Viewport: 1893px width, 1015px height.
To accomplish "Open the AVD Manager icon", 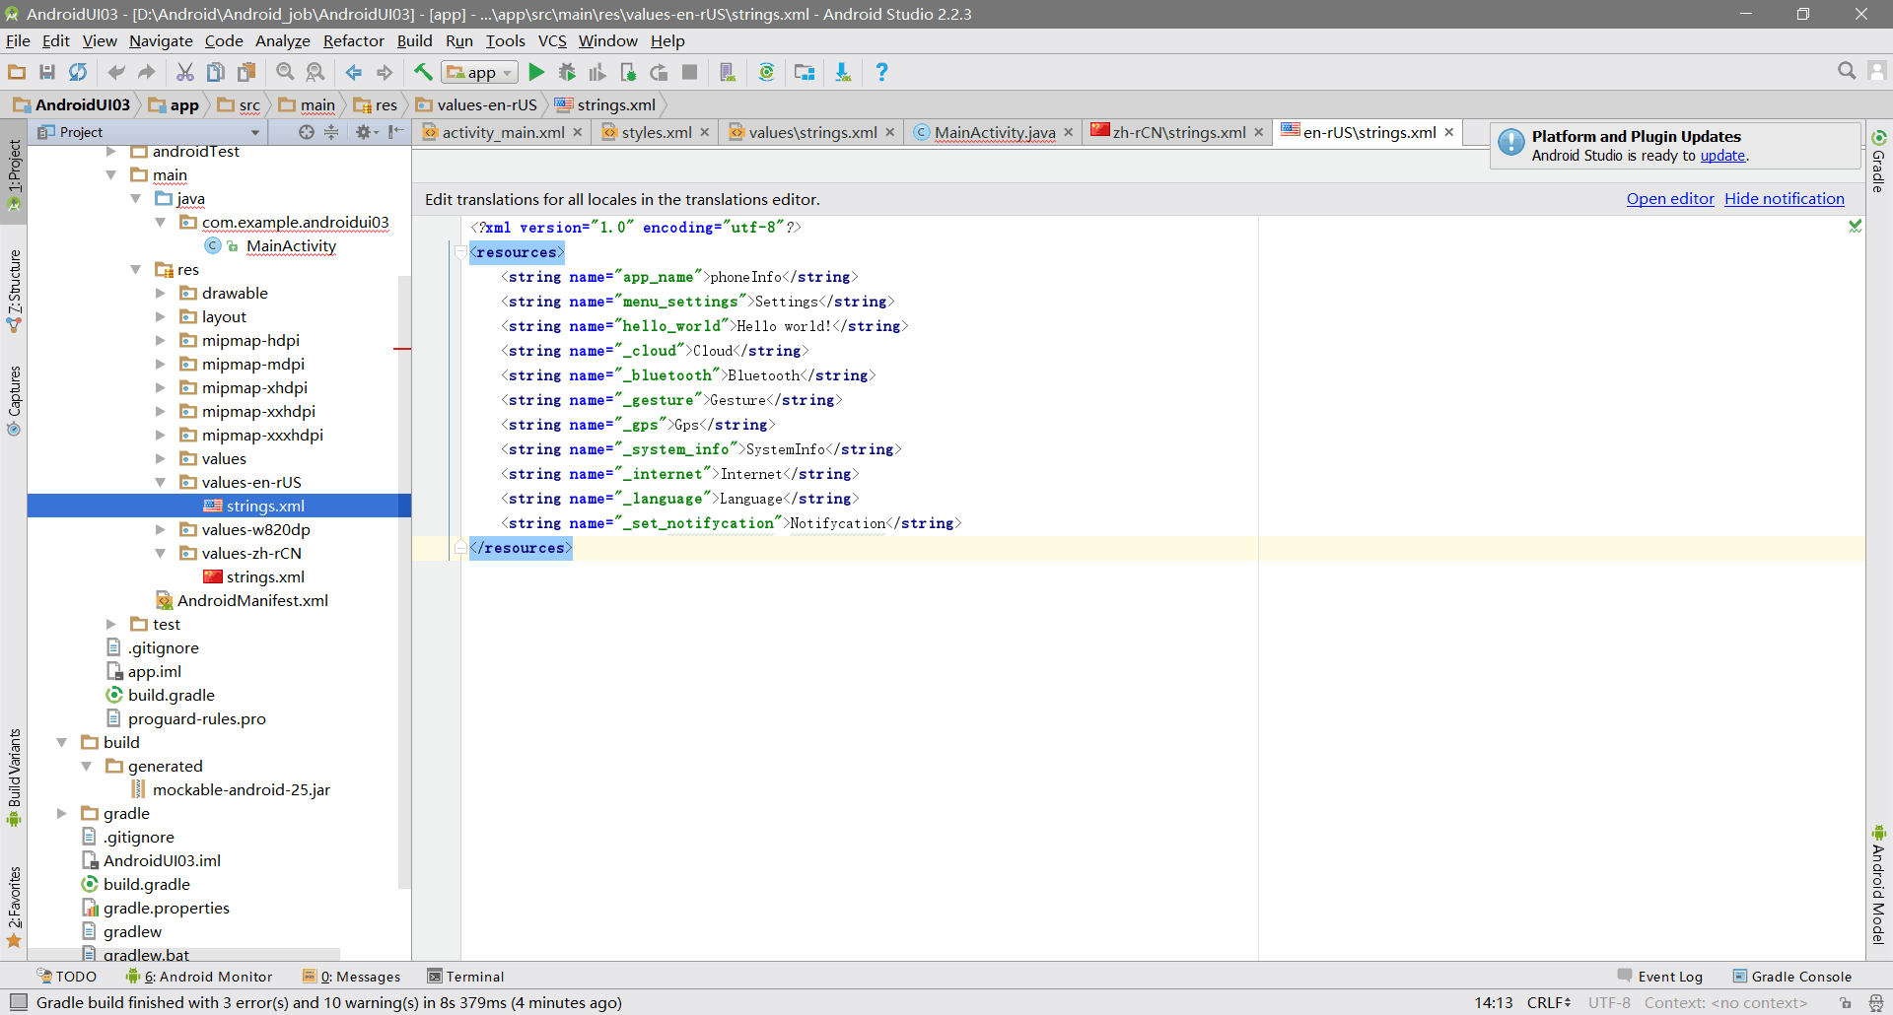I will click(x=728, y=72).
